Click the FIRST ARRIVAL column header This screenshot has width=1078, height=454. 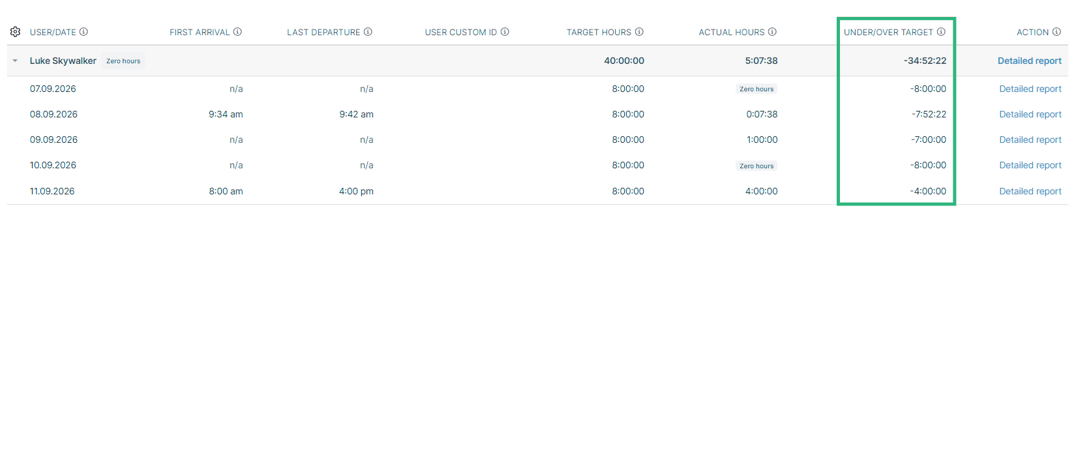point(200,32)
